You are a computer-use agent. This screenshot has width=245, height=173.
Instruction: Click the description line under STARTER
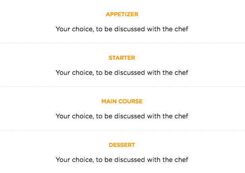[122, 72]
